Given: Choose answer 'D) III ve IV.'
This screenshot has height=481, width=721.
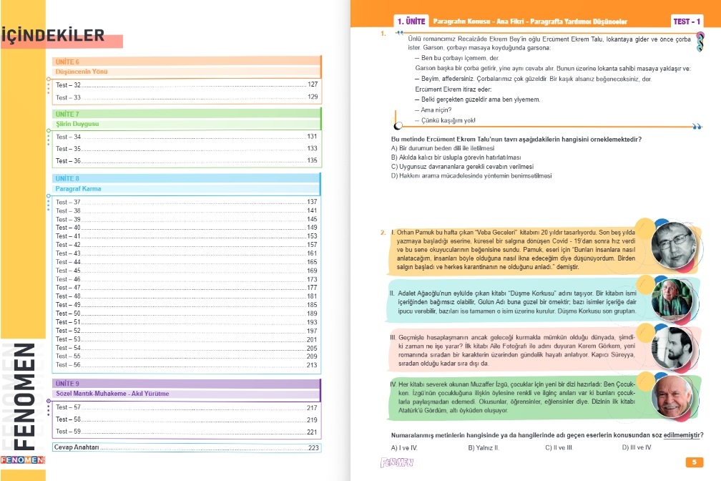Looking at the screenshot, I should (x=637, y=447).
